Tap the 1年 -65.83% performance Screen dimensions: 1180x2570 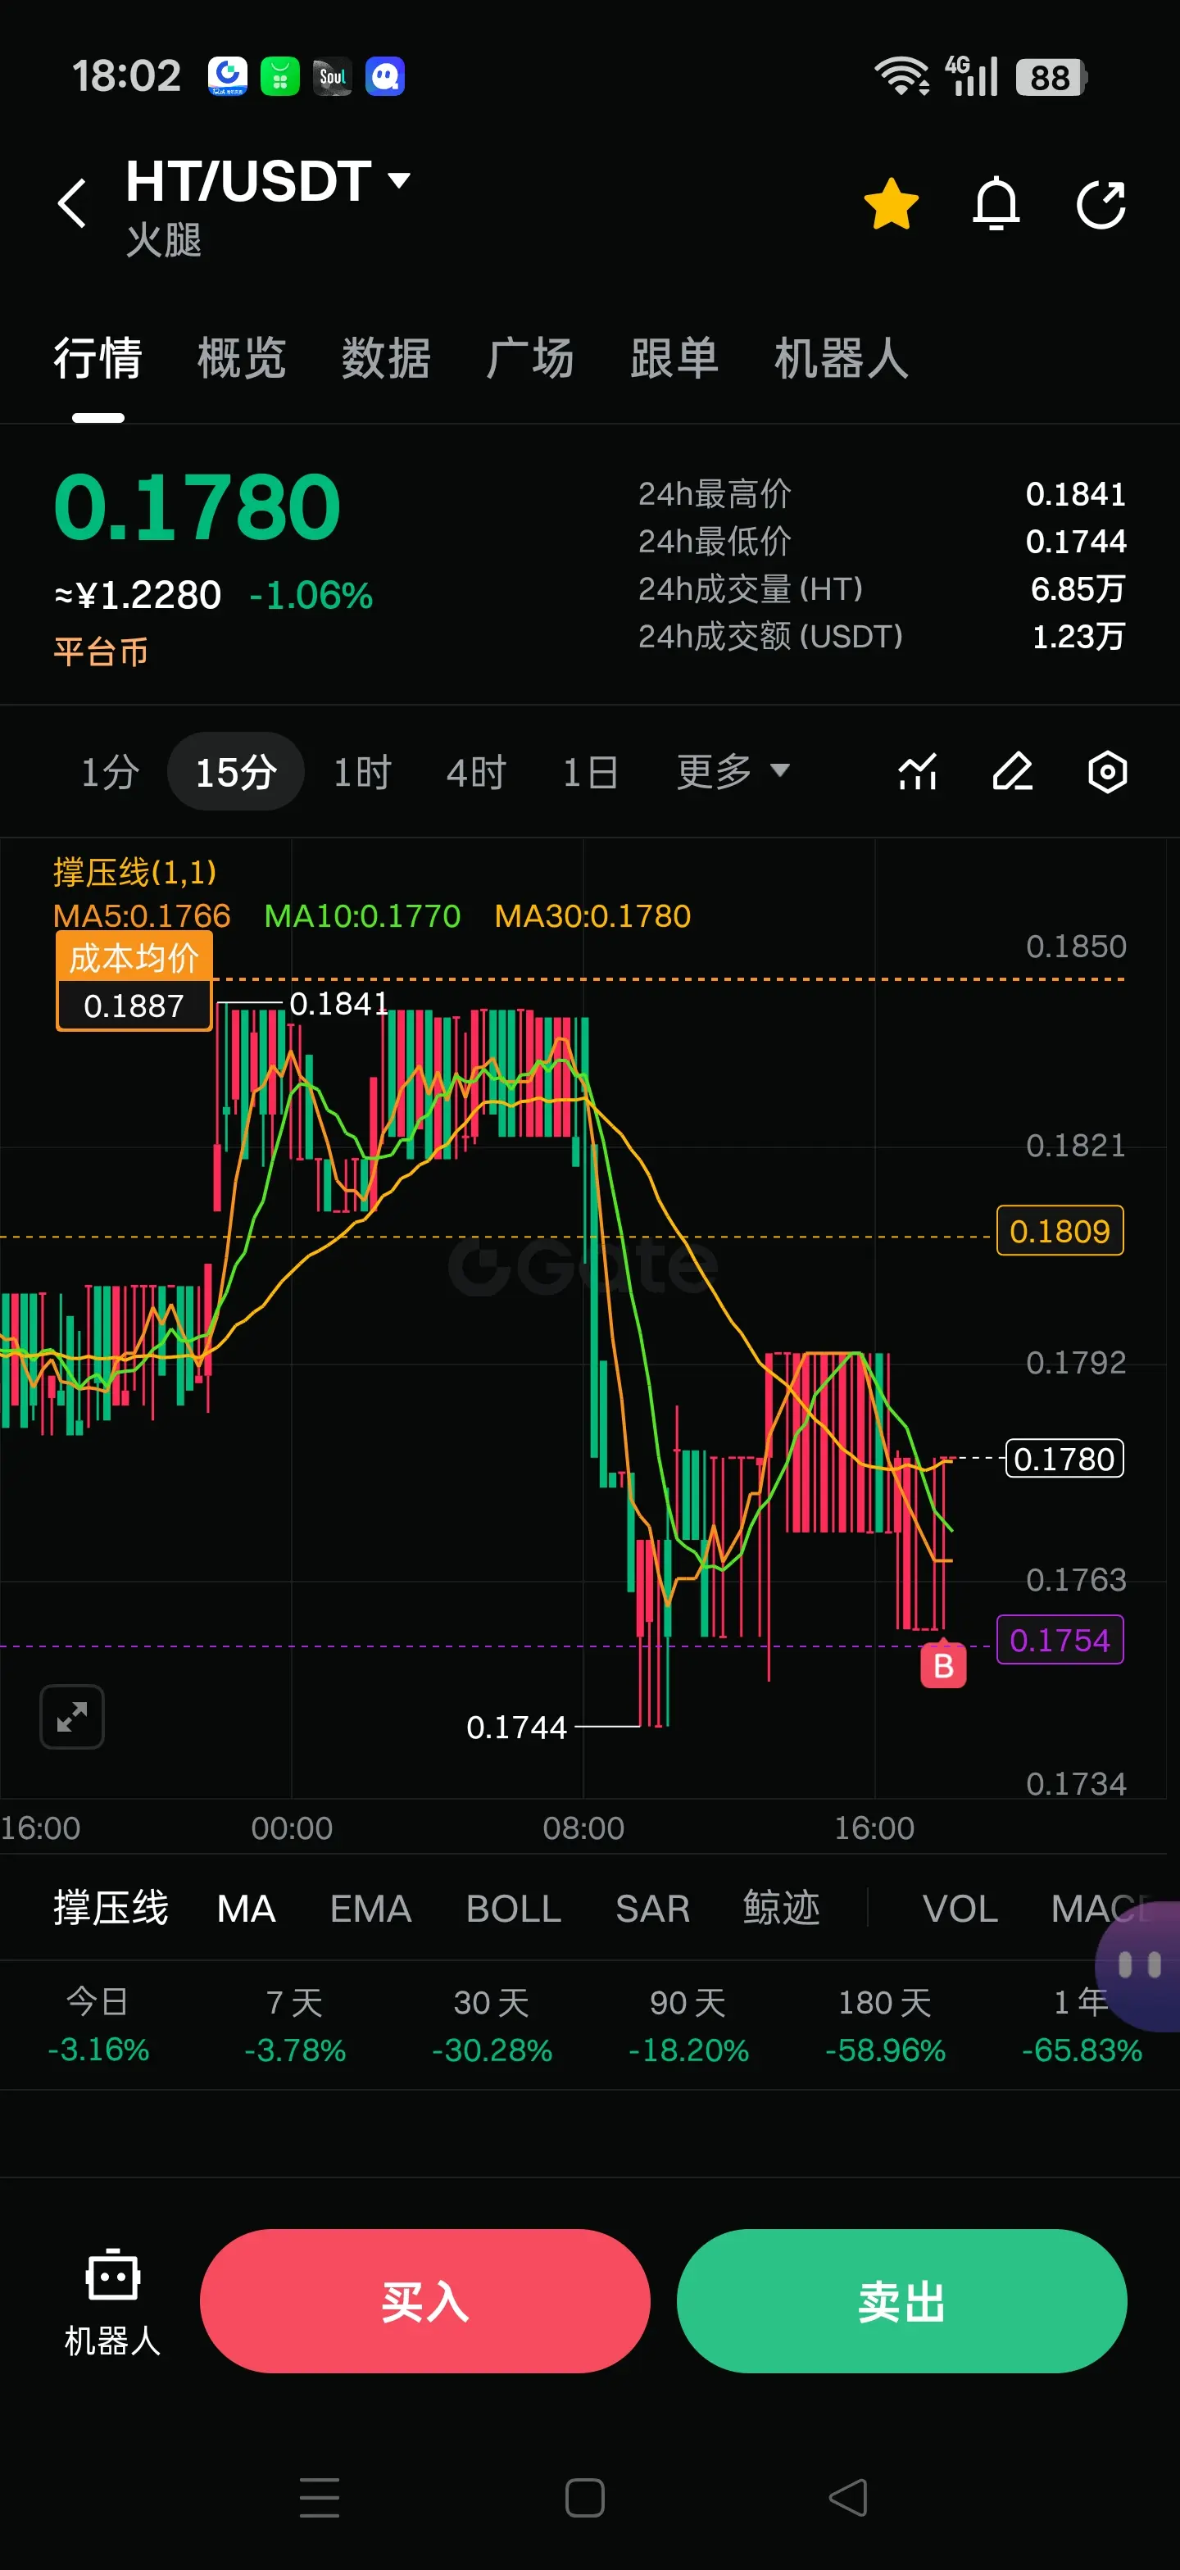(x=1081, y=2025)
